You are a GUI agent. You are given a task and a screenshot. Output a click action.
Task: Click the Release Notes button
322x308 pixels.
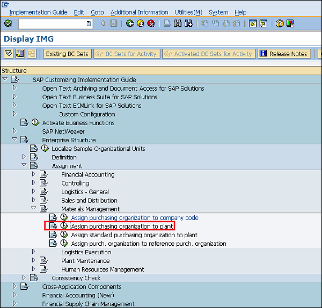point(283,54)
